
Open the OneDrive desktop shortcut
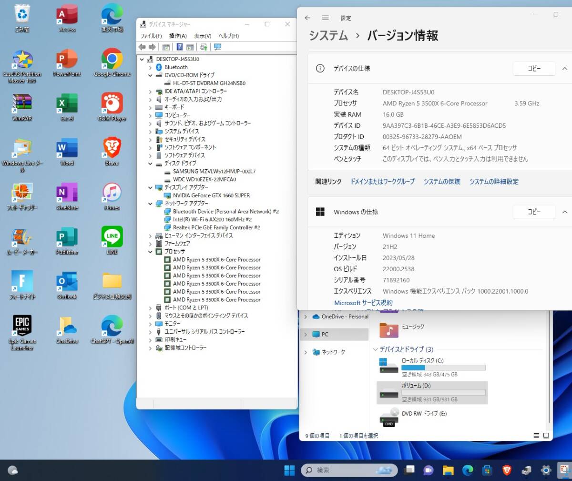point(67,330)
